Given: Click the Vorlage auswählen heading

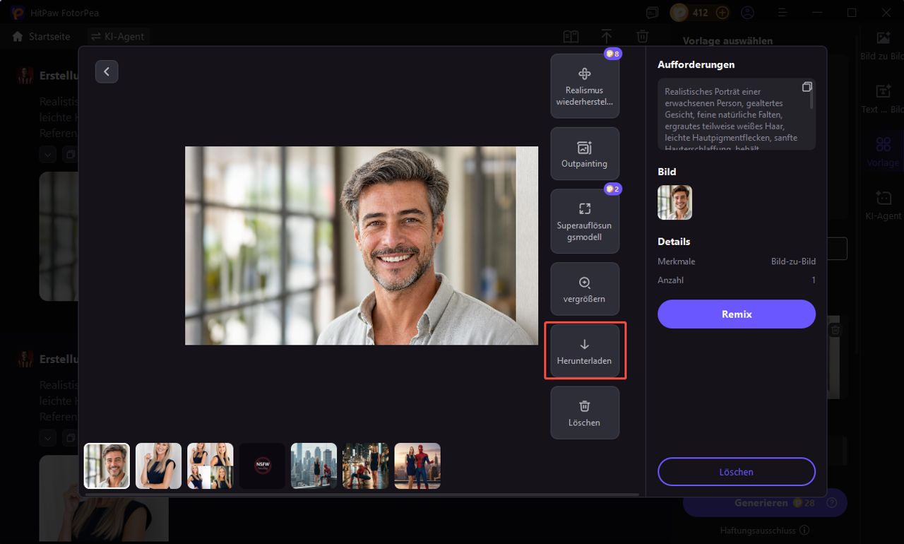Looking at the screenshot, I should (727, 41).
